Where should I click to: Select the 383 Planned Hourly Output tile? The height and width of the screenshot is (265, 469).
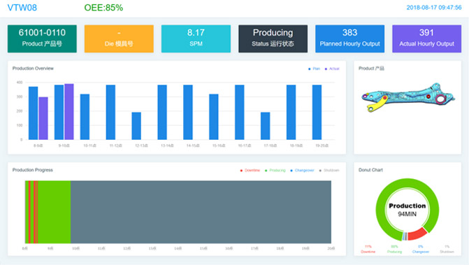349,38
